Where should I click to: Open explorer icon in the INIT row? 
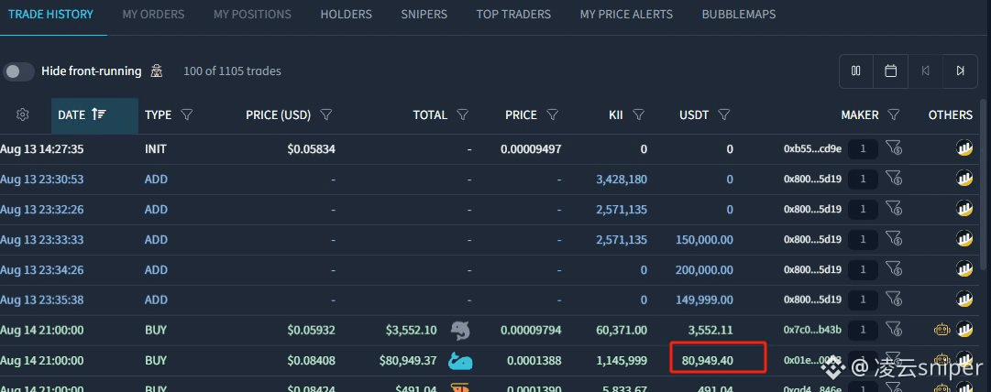tap(964, 148)
